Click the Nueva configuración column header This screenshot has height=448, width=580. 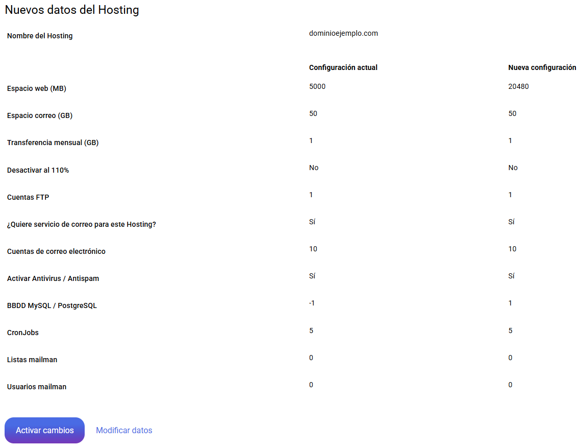click(542, 67)
